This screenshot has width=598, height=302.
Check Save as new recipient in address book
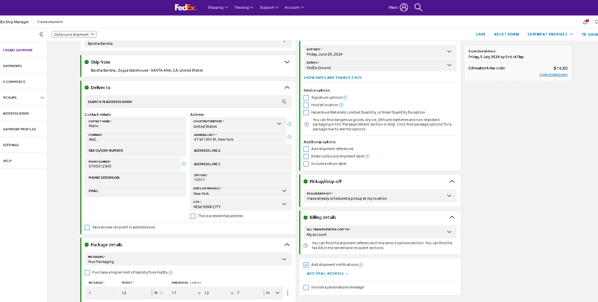pos(87,227)
